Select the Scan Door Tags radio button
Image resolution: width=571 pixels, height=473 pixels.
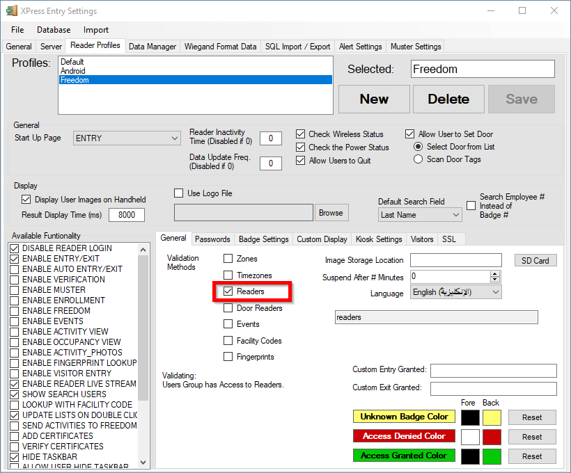click(x=418, y=159)
